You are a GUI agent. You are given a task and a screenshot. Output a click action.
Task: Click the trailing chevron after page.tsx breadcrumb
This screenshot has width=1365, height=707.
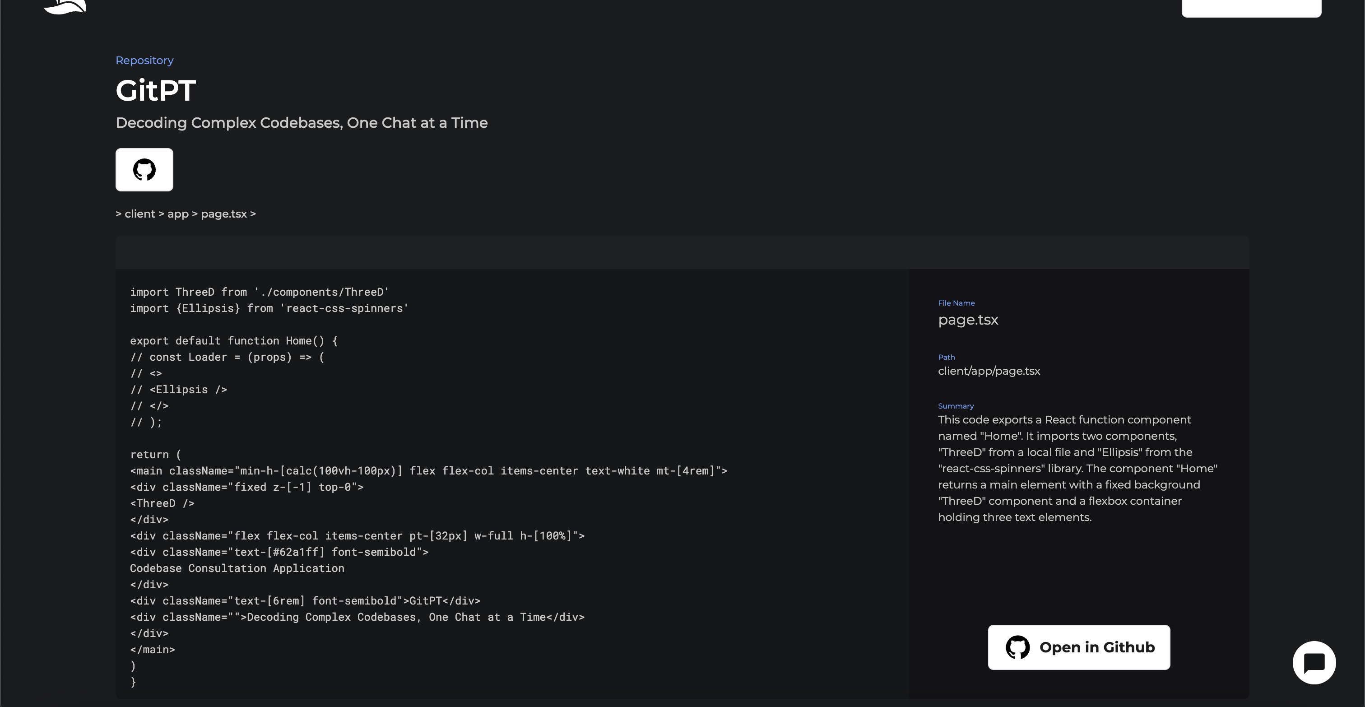253,214
